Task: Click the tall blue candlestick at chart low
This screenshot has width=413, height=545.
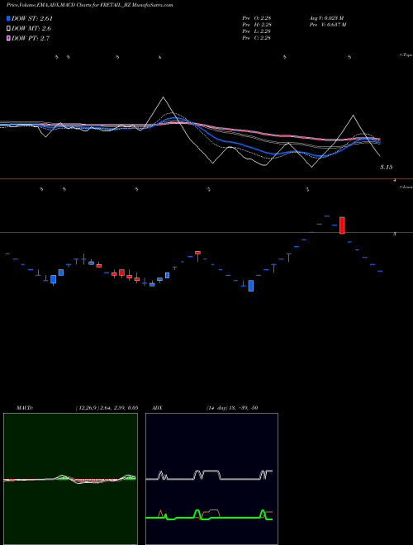Action: tap(250, 286)
